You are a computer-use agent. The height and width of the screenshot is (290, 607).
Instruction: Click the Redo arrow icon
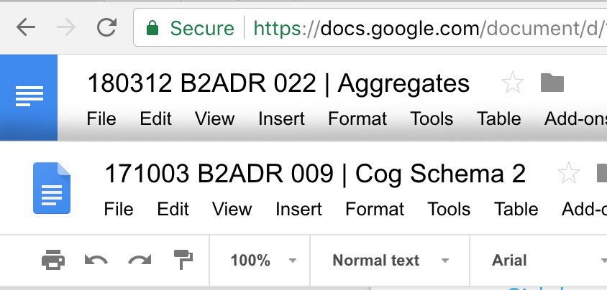[x=140, y=260]
